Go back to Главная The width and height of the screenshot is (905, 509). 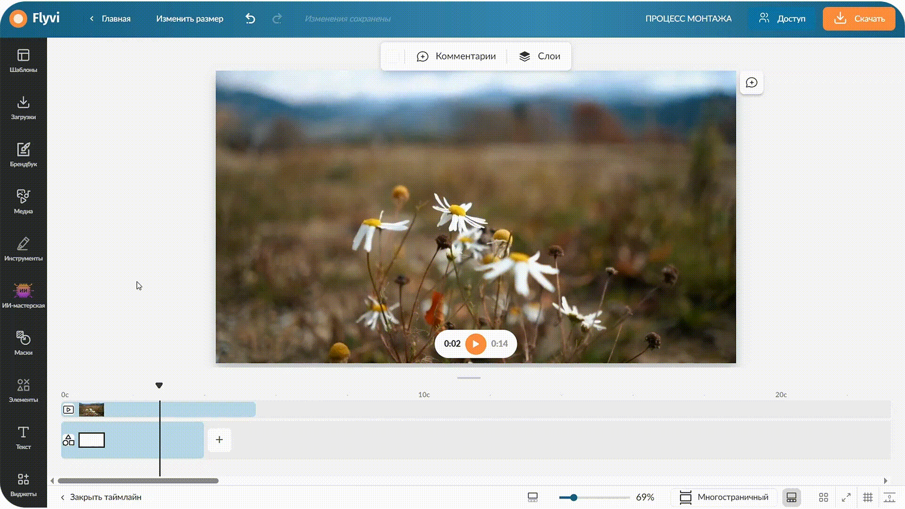pyautogui.click(x=110, y=18)
